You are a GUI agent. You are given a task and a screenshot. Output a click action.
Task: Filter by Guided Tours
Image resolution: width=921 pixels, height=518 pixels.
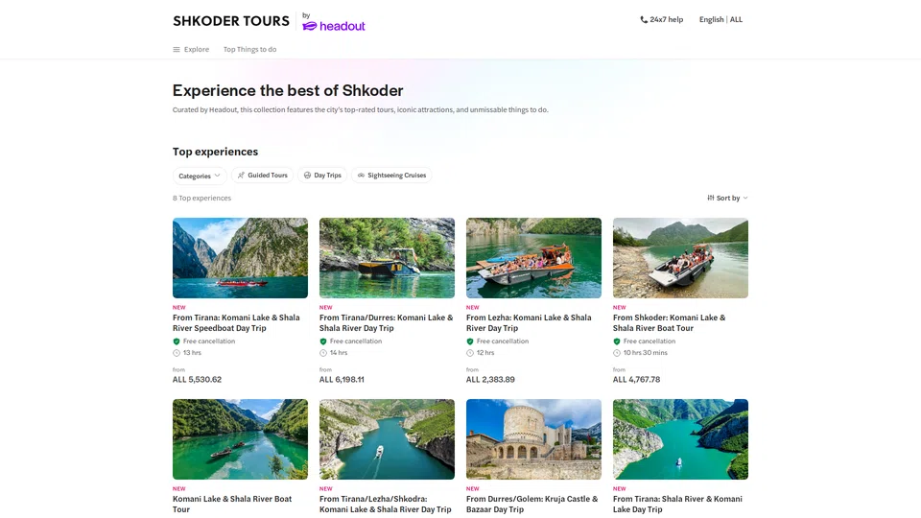[263, 175]
